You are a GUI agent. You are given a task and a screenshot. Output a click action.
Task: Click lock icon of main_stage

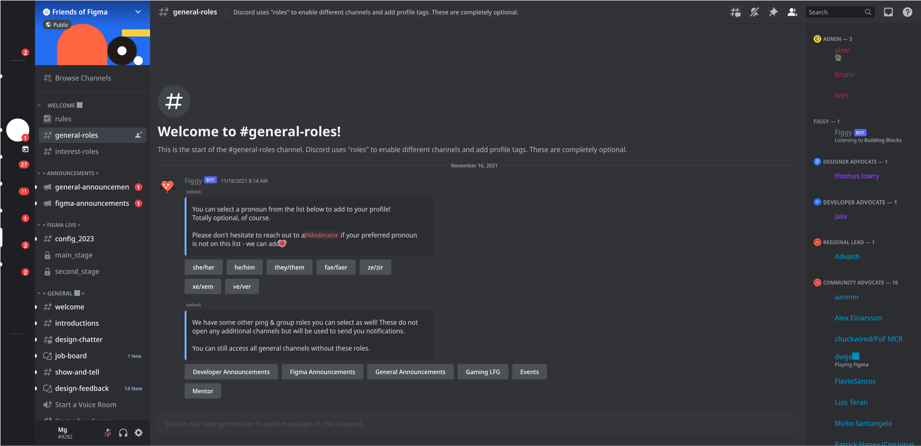[47, 255]
